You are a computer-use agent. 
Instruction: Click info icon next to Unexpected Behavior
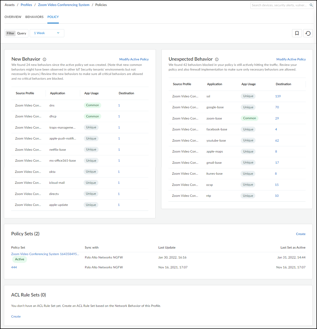coord(217,59)
